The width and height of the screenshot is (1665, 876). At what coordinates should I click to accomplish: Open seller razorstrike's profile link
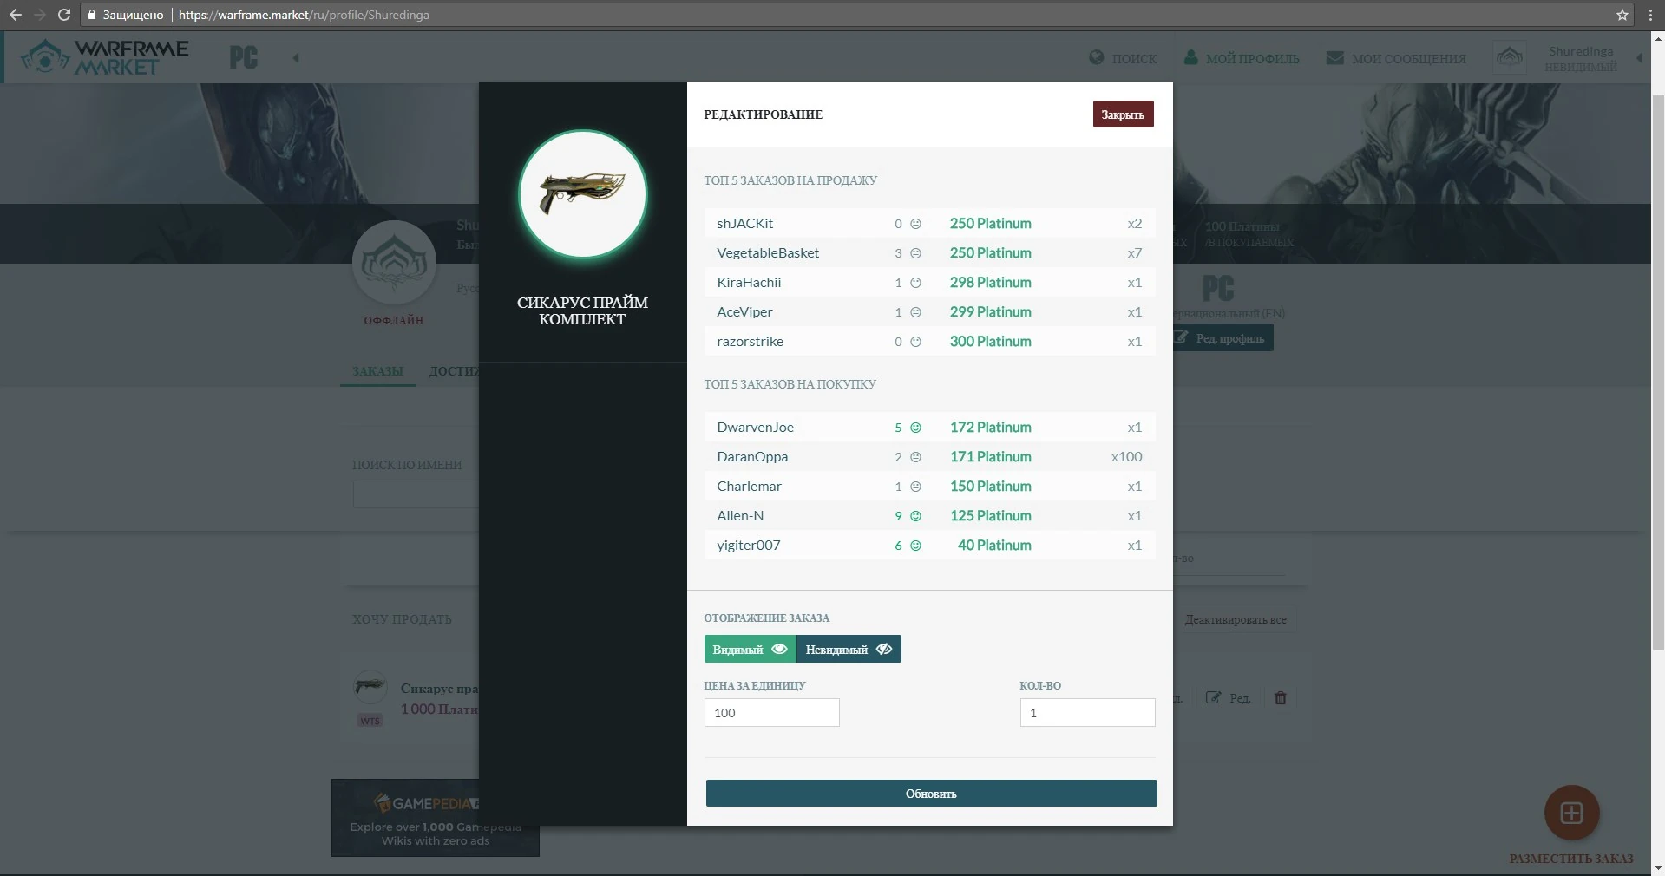pyautogui.click(x=750, y=342)
